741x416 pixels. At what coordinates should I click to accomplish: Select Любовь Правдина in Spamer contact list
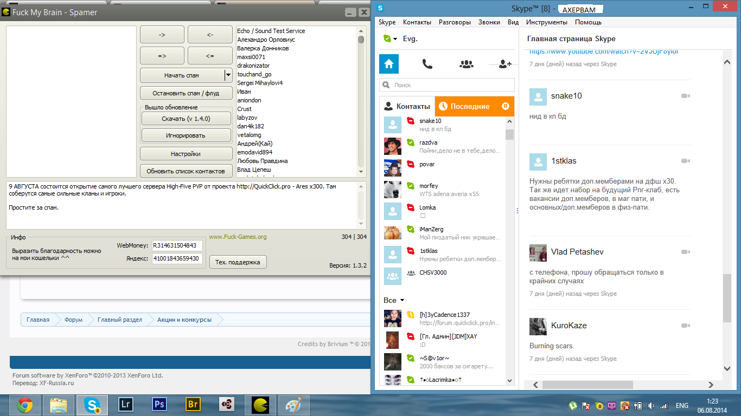[263, 161]
